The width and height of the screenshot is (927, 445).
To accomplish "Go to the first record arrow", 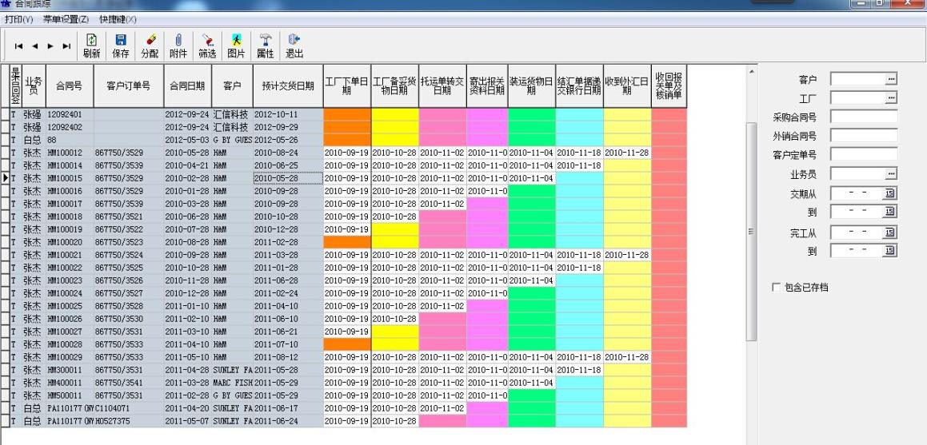I will pyautogui.click(x=19, y=46).
